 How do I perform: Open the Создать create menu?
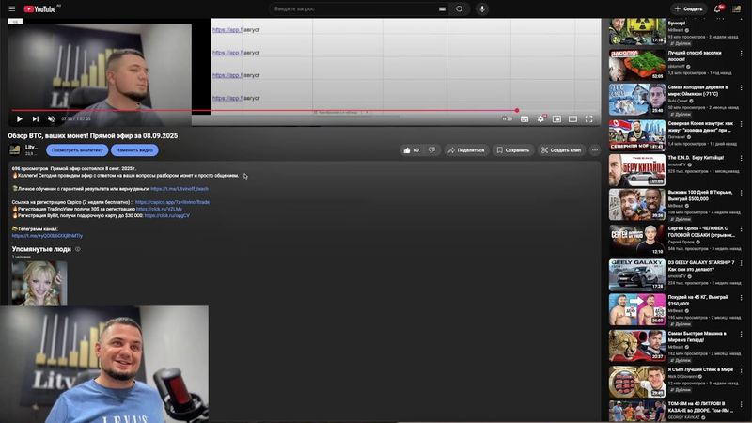pos(689,8)
